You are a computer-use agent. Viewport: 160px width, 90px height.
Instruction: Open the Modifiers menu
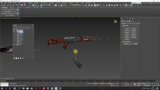(x=30, y=3)
